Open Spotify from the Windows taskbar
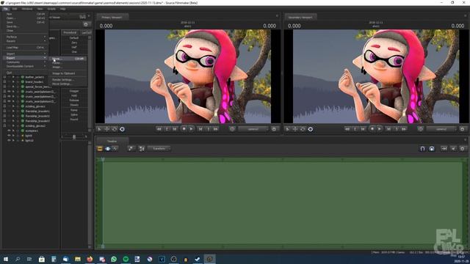This screenshot has height=264, width=470. click(x=126, y=259)
